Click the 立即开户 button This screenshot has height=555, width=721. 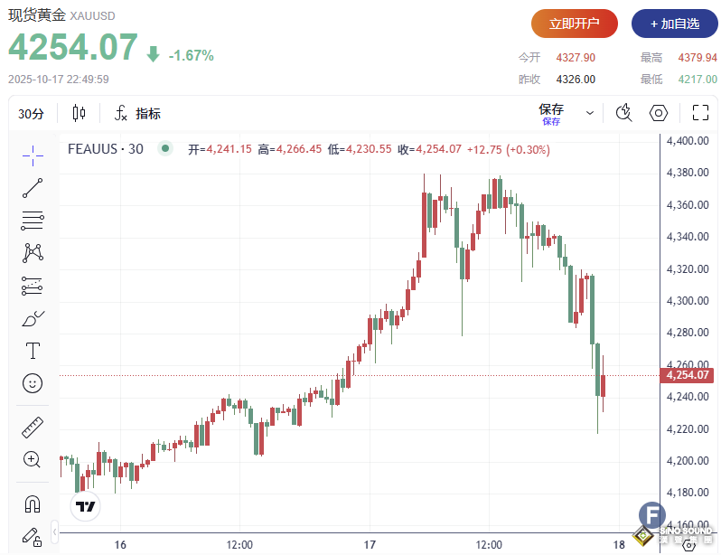coord(574,24)
